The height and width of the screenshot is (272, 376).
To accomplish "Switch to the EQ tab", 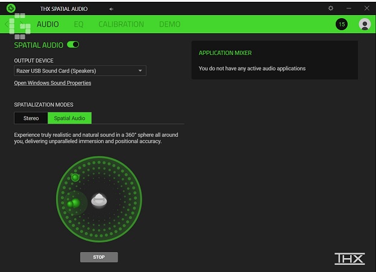I will [x=79, y=24].
